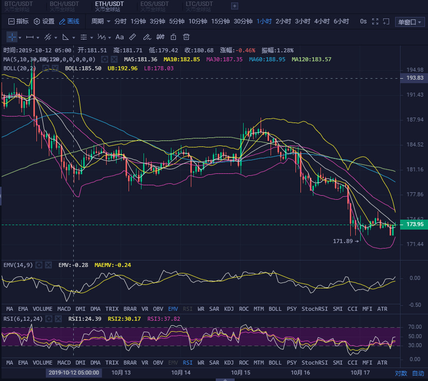428x381 pixels.
Task: Toggle auto scale 自动
Action: (418, 373)
